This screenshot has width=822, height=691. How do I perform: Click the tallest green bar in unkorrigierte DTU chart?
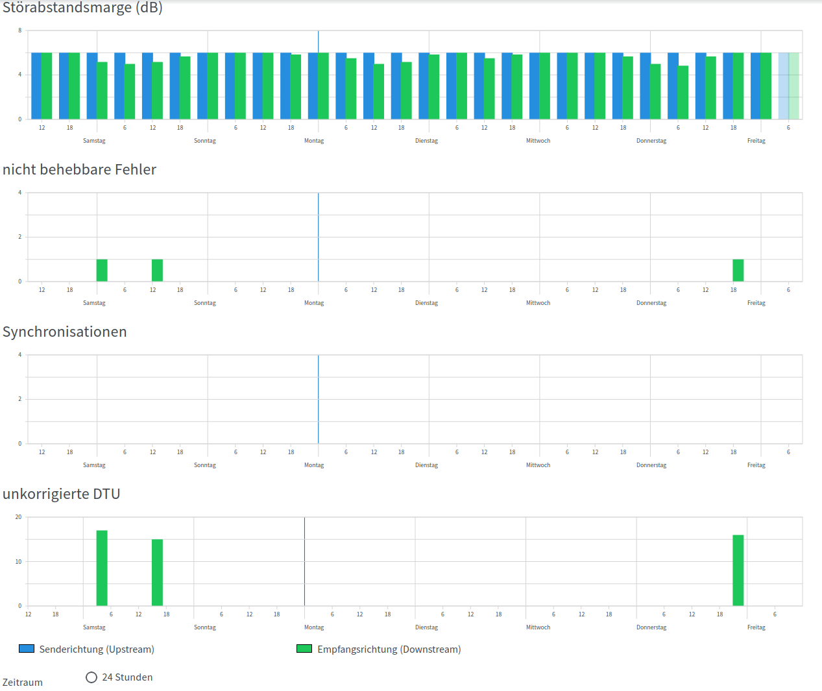tap(102, 568)
